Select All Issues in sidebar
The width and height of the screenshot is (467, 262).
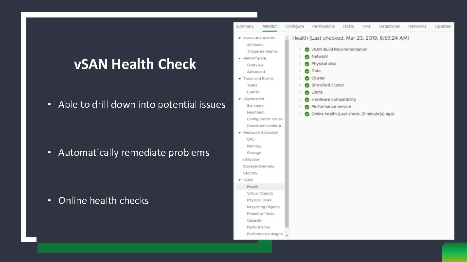(255, 45)
